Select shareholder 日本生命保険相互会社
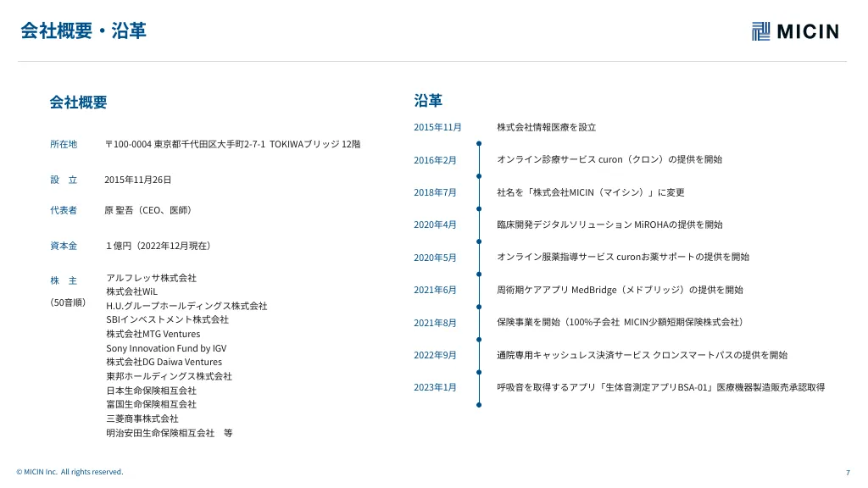 pyautogui.click(x=151, y=391)
